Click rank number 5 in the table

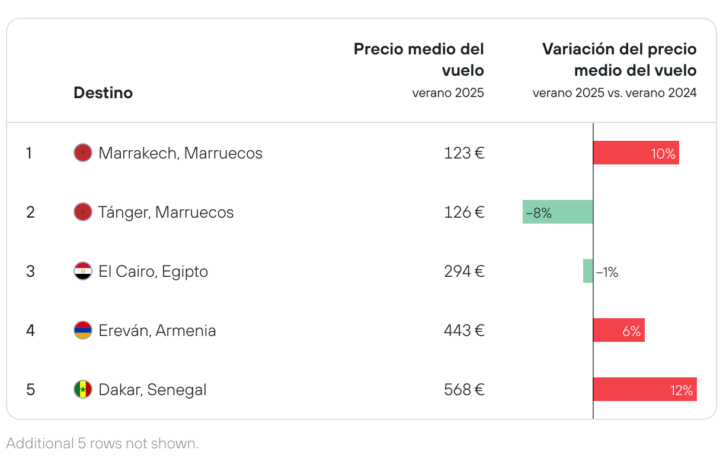(31, 390)
